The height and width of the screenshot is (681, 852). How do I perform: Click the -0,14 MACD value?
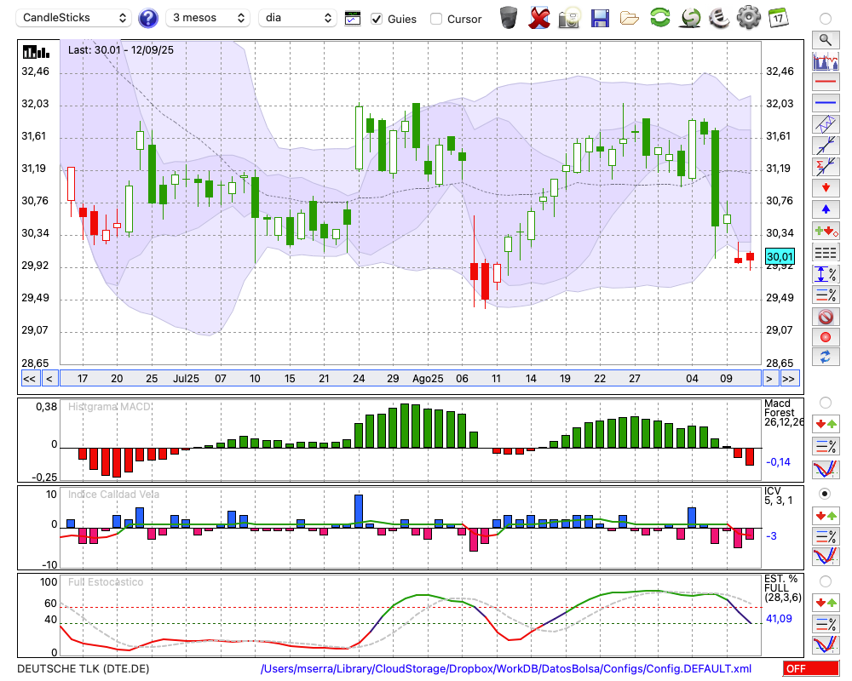click(x=778, y=462)
